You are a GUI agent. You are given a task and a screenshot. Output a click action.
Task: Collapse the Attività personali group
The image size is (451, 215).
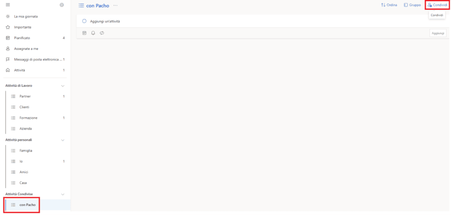pos(63,140)
